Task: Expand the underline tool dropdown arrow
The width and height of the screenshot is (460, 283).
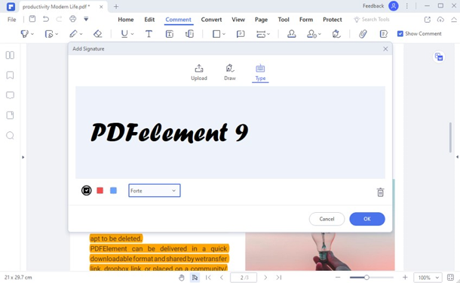Action: tap(132, 34)
